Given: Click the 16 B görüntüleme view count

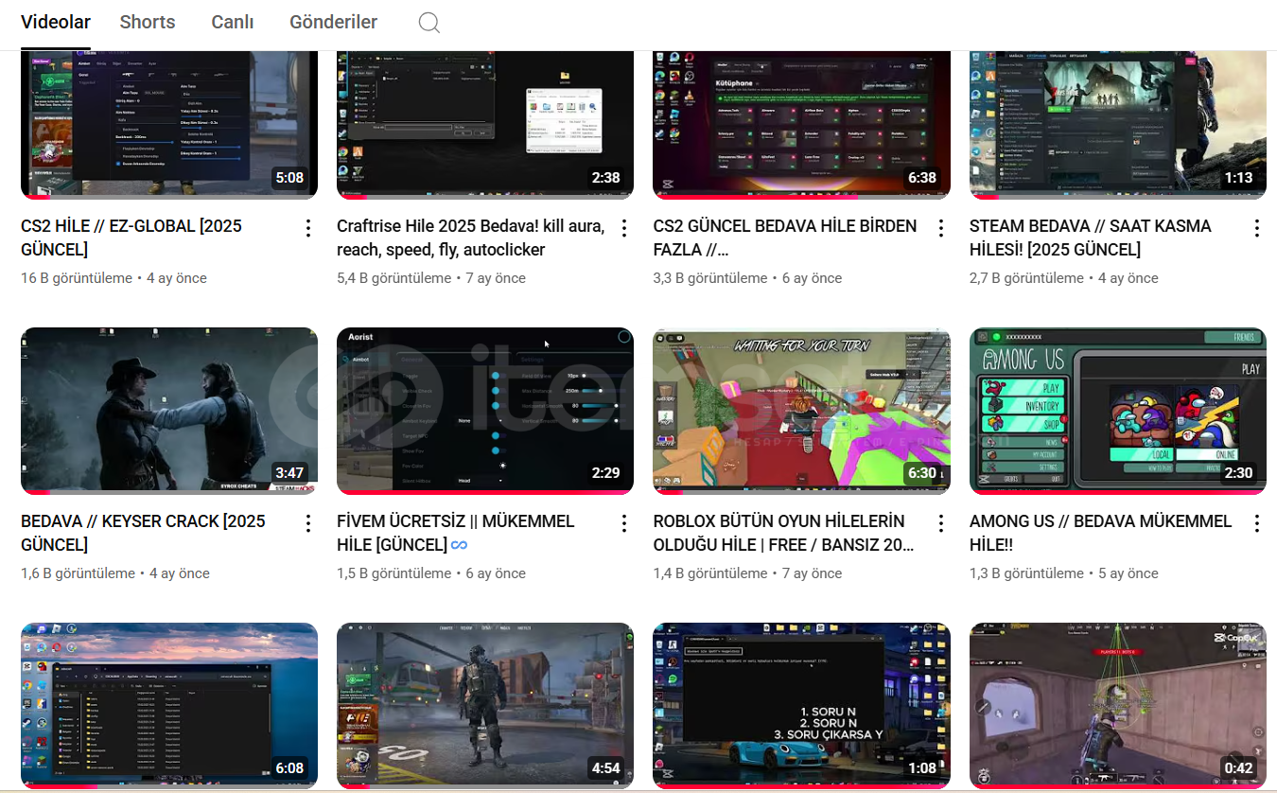Looking at the screenshot, I should pyautogui.click(x=78, y=278).
